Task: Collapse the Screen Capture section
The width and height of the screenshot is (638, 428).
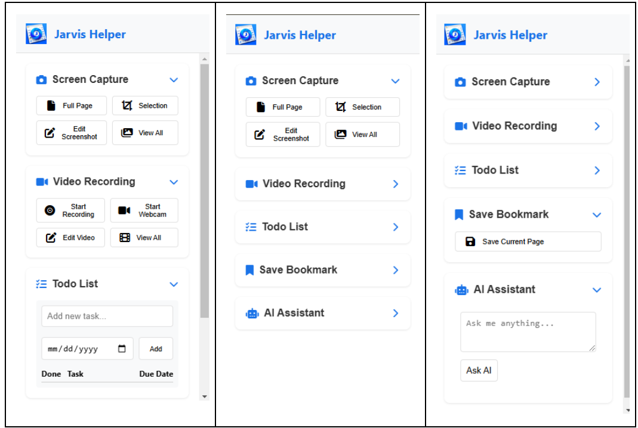Action: click(x=173, y=79)
